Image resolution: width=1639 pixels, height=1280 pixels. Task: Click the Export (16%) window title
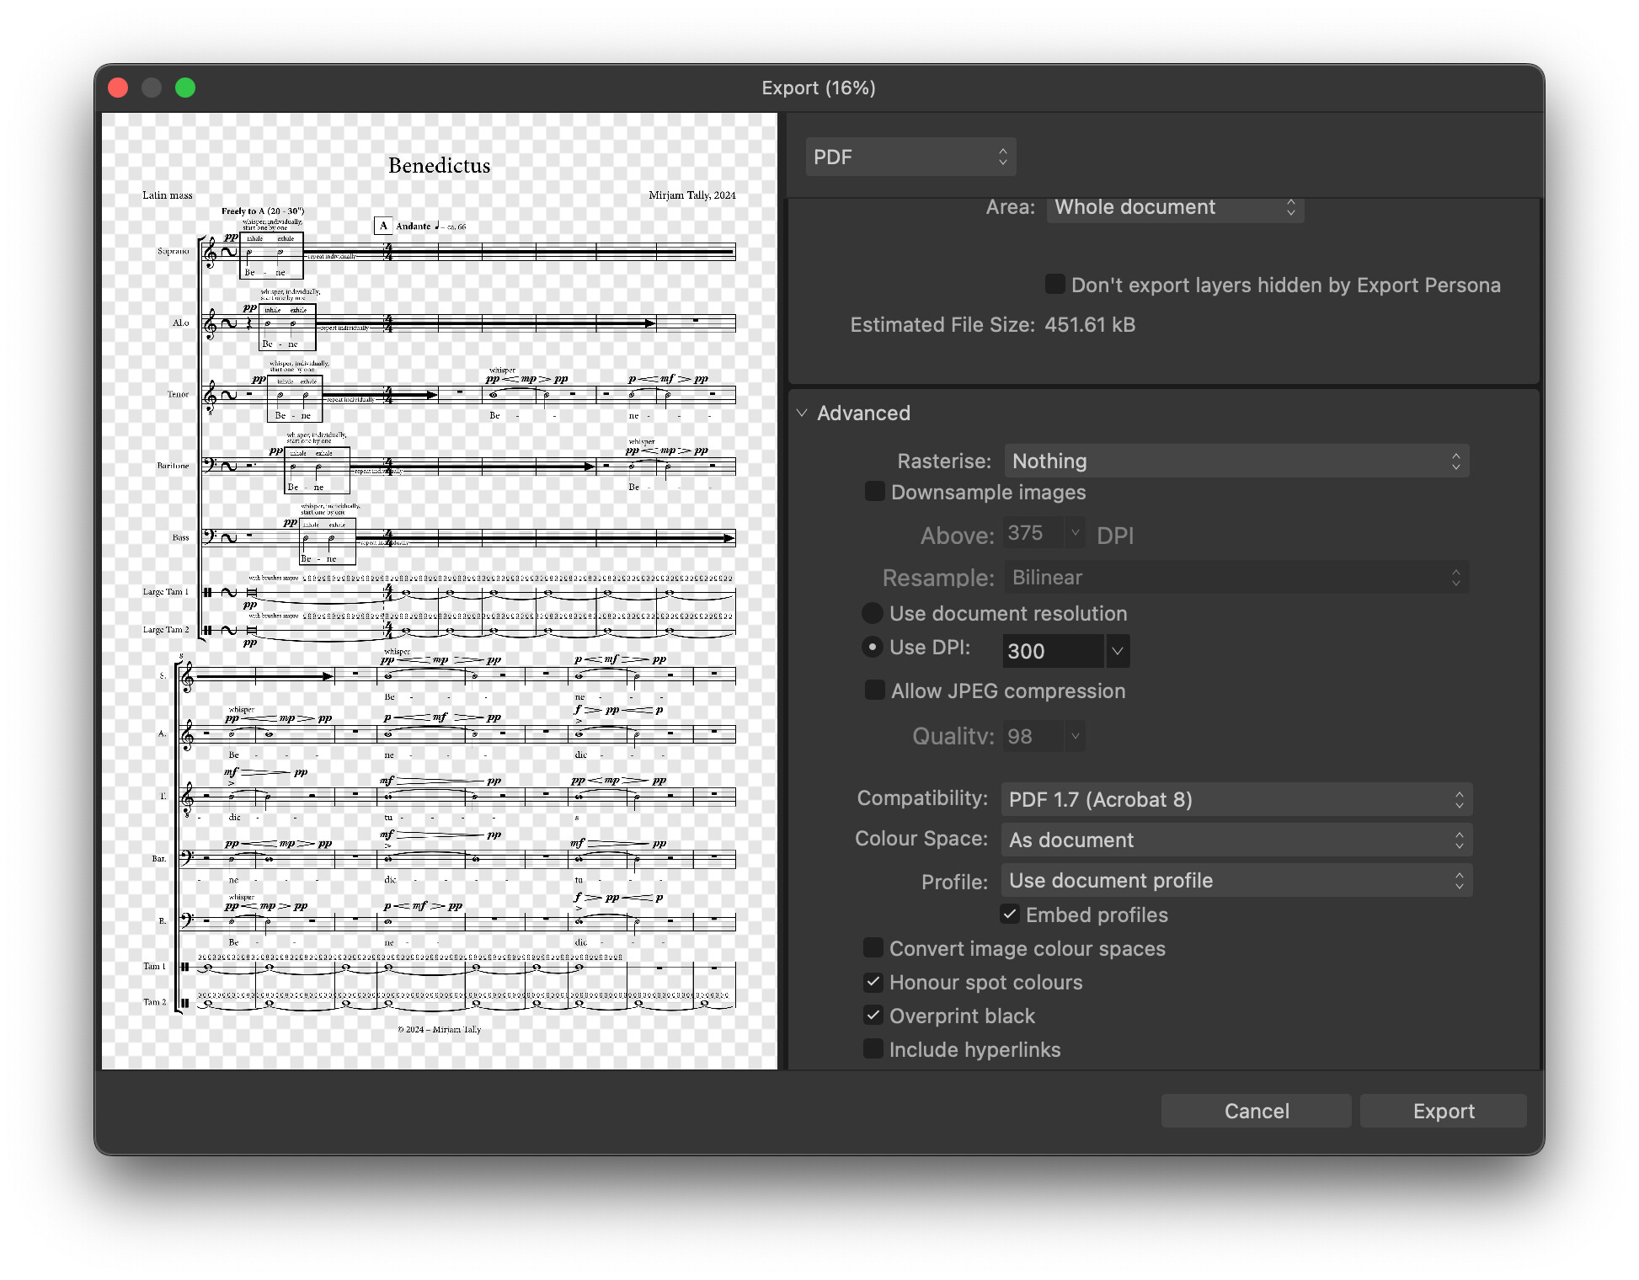pos(819,88)
